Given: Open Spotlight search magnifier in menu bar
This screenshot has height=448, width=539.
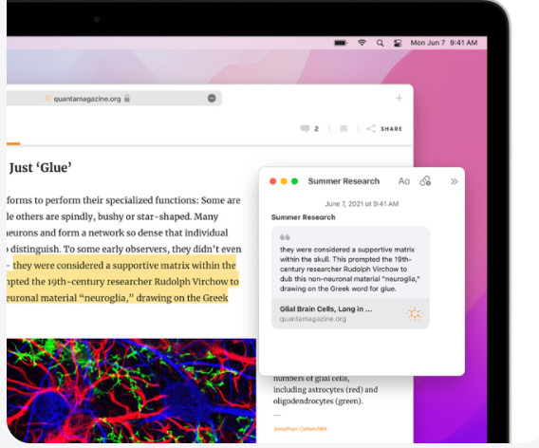Looking at the screenshot, I should coord(380,43).
